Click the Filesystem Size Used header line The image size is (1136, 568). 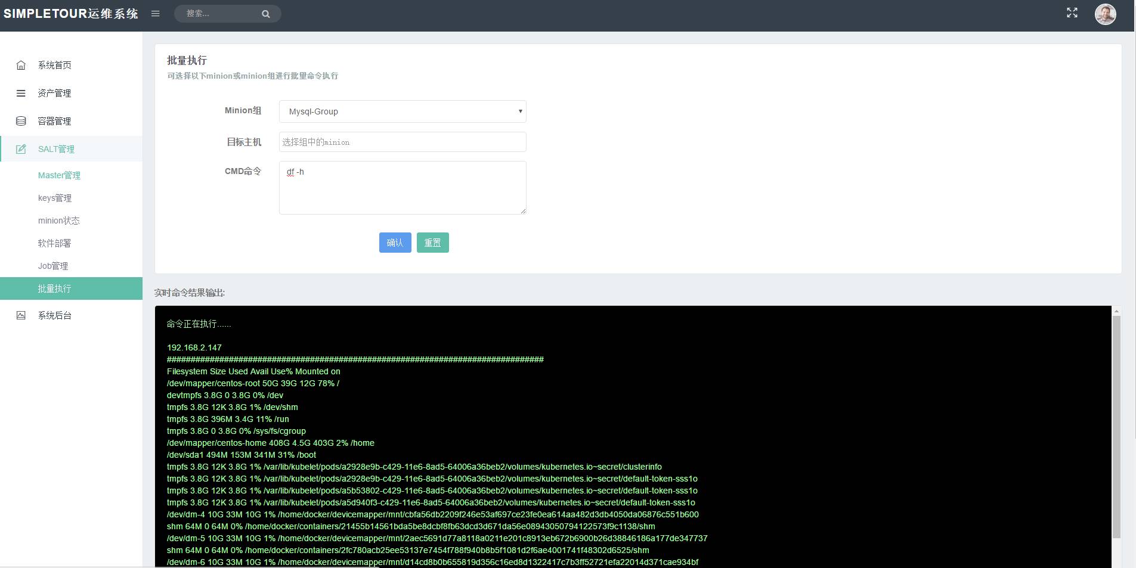(x=253, y=371)
